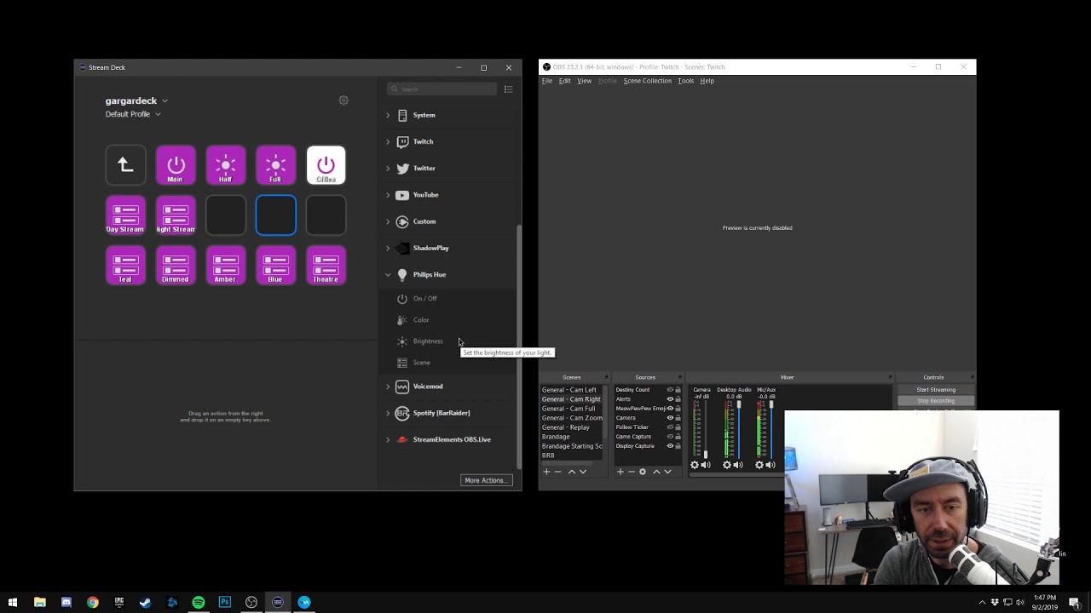
Task: Select the Full brightness key
Action: [x=276, y=165]
